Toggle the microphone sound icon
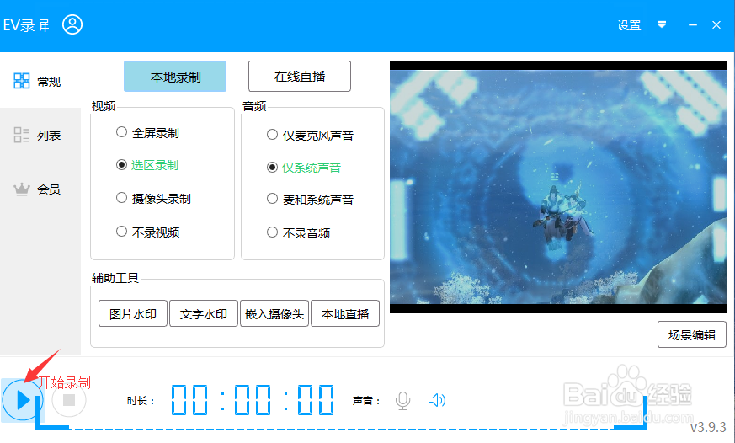 (x=402, y=400)
